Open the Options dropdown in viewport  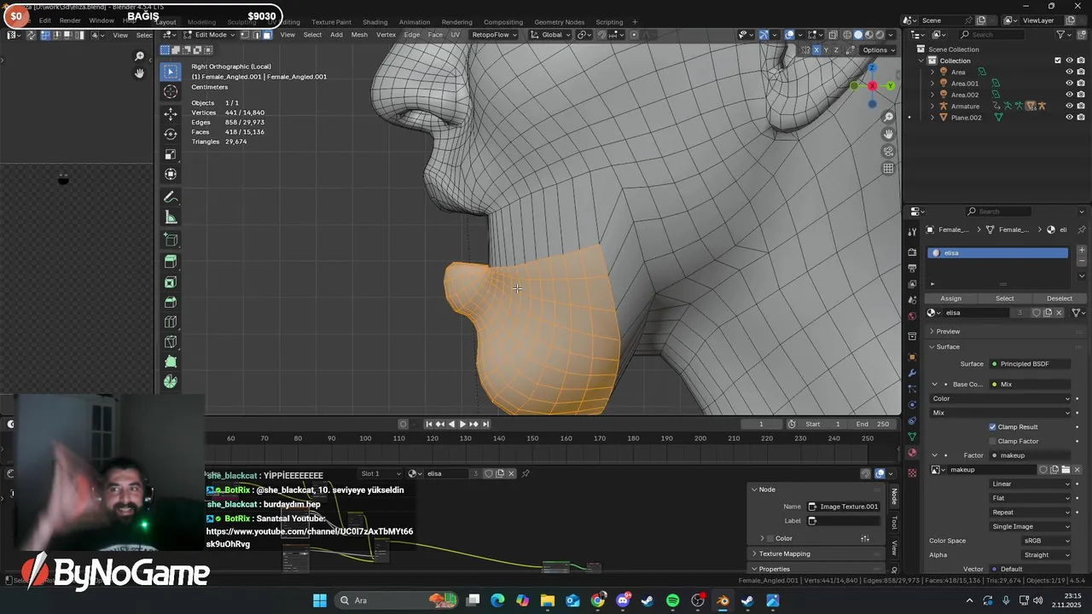point(877,49)
